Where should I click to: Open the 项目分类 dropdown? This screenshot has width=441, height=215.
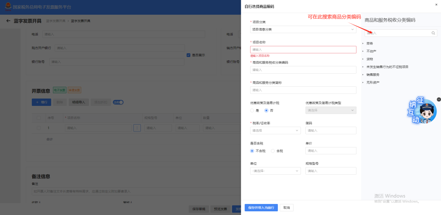(303, 29)
